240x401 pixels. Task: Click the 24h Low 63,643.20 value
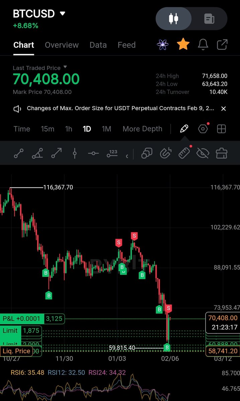tap(215, 84)
